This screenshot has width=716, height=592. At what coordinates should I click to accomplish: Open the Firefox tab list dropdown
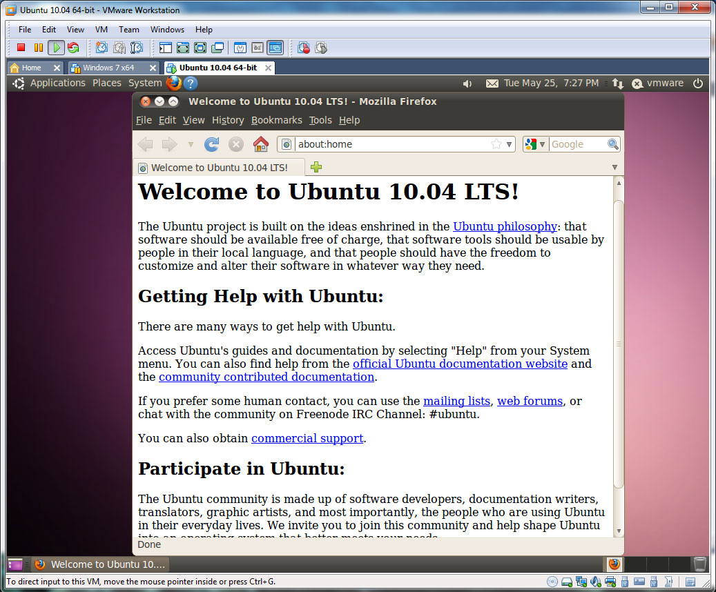click(614, 167)
